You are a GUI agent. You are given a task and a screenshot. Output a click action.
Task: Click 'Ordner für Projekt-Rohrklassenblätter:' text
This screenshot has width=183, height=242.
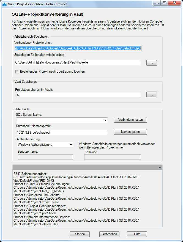click(40, 206)
